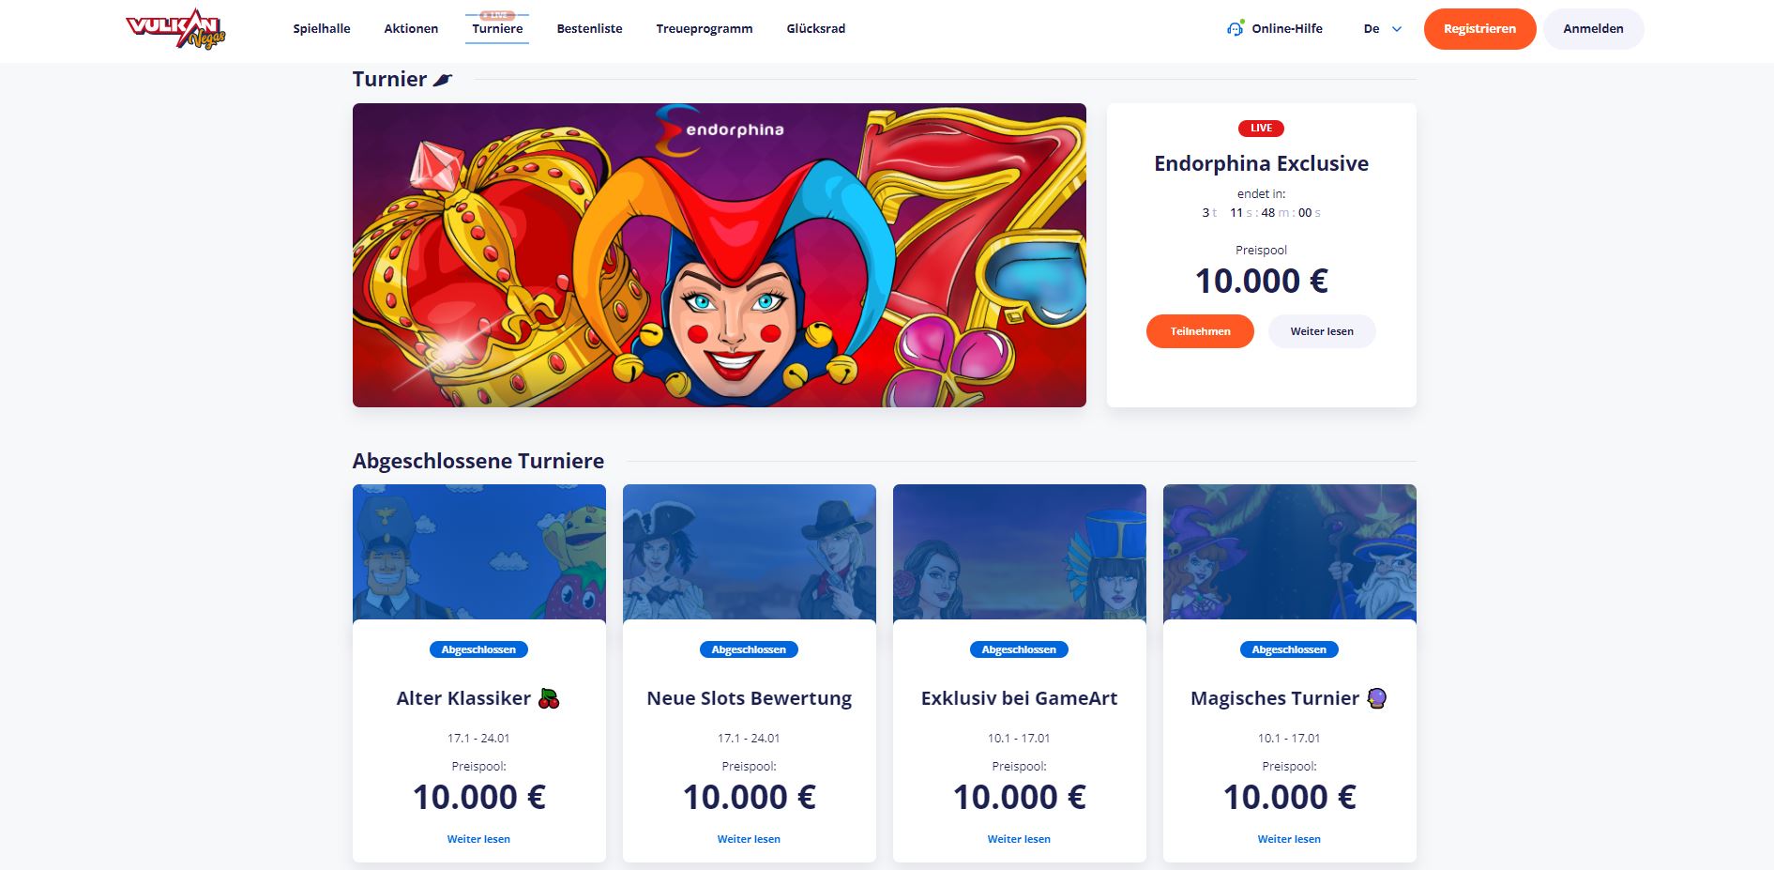Click the chevron arrow next to De
This screenshot has width=1774, height=870.
pos(1396,29)
